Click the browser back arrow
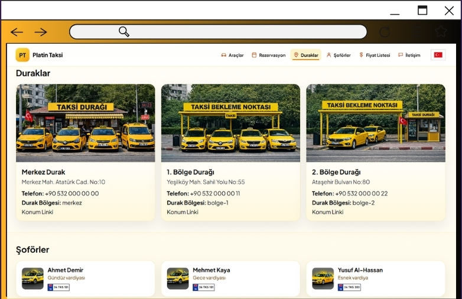The width and height of the screenshot is (462, 299). pos(17,32)
